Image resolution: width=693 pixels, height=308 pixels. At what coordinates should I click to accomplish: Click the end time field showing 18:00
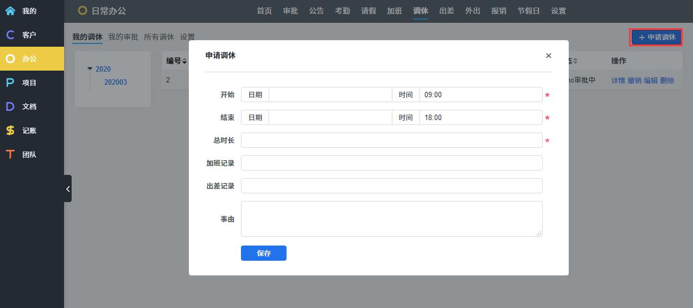pos(480,117)
